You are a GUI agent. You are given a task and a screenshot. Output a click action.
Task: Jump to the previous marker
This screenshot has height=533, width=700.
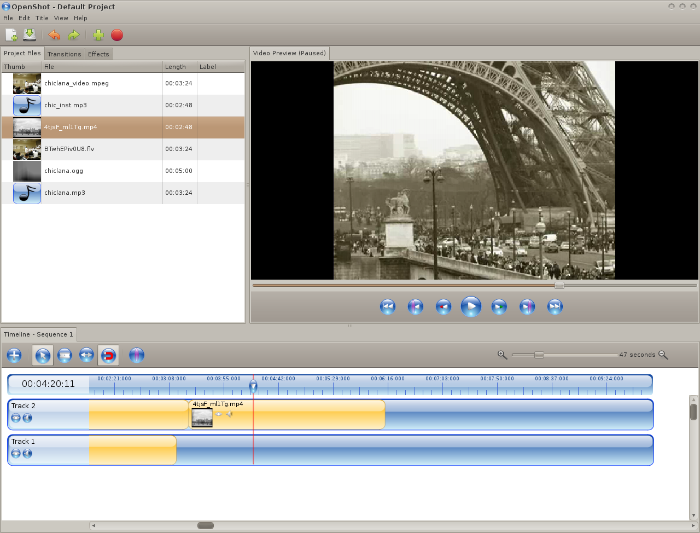tap(416, 306)
